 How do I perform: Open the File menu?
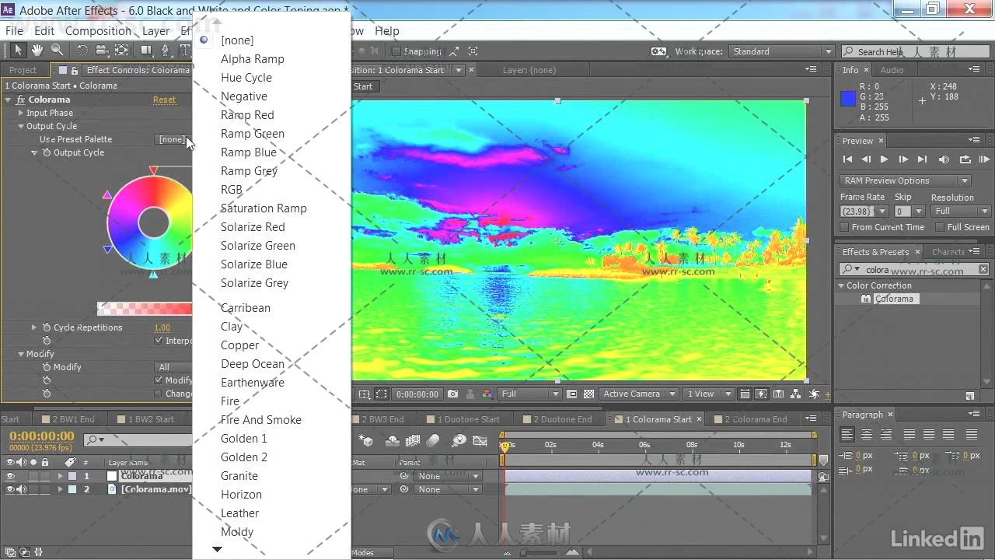click(x=14, y=31)
